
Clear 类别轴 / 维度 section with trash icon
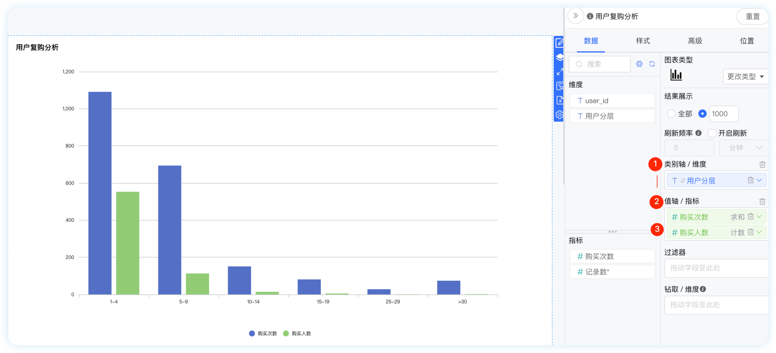coord(762,164)
